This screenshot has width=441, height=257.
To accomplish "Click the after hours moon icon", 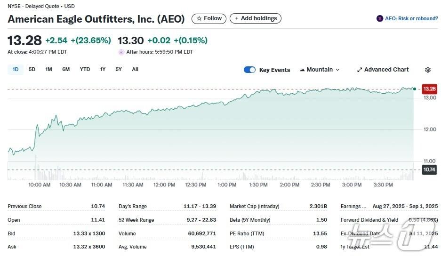I will [121, 52].
